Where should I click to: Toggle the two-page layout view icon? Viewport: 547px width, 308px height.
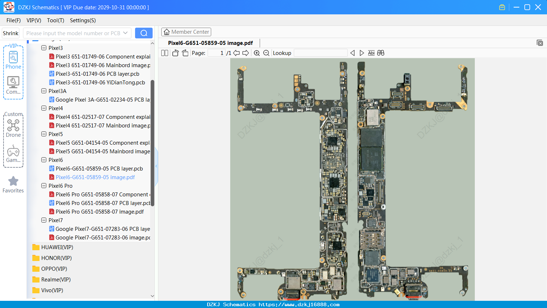[164, 53]
